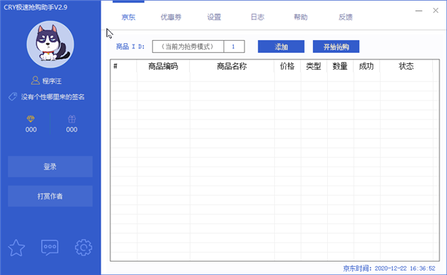Open the 日志 tab
447x275 pixels.
pos(258,17)
